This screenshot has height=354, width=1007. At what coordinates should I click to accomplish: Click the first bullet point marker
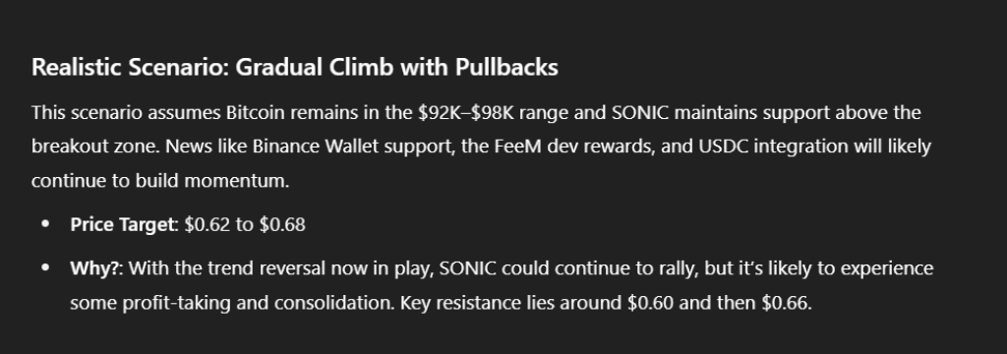tap(45, 224)
